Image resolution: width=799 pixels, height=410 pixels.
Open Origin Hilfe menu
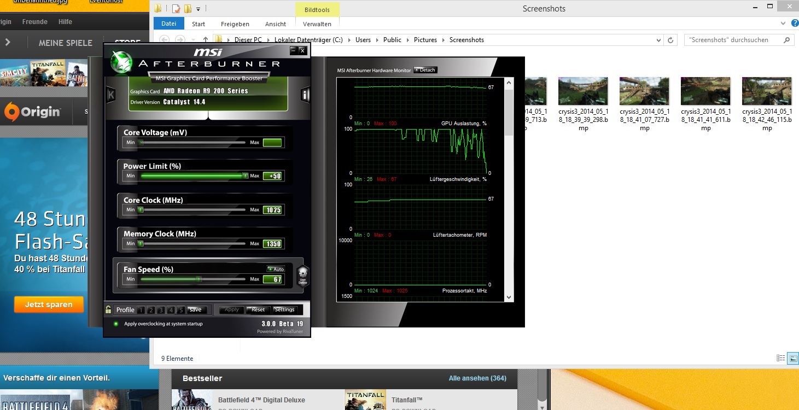click(65, 22)
